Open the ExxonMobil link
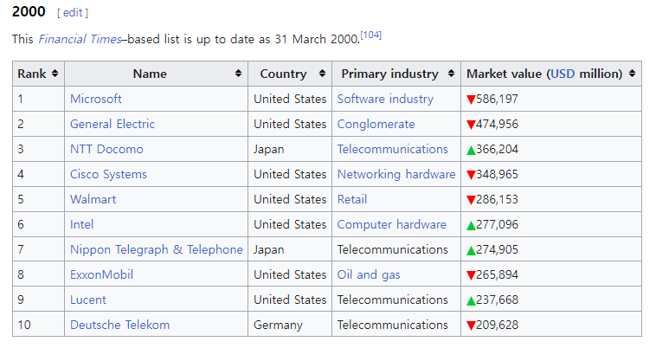 coord(101,274)
